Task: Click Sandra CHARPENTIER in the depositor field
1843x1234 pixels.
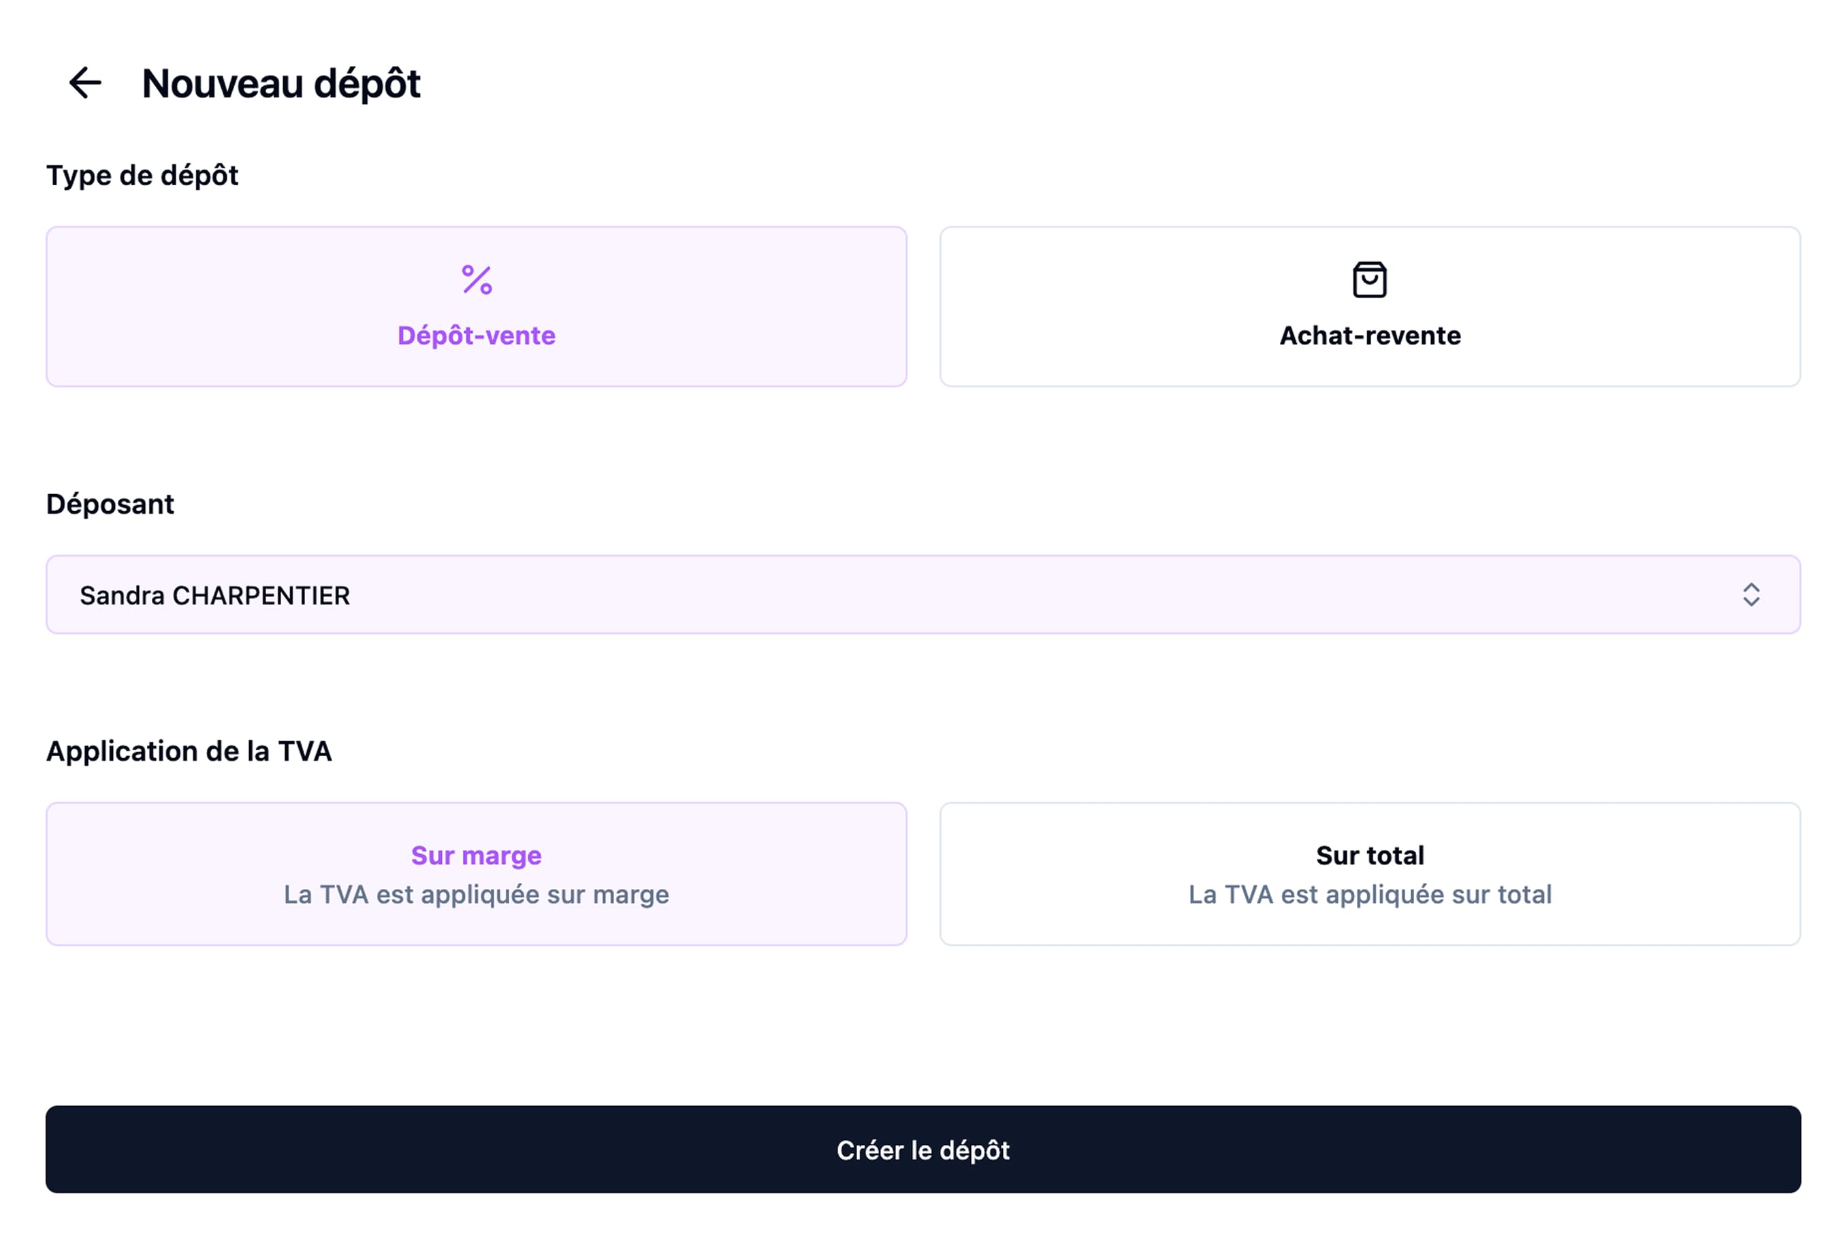Action: tap(215, 596)
